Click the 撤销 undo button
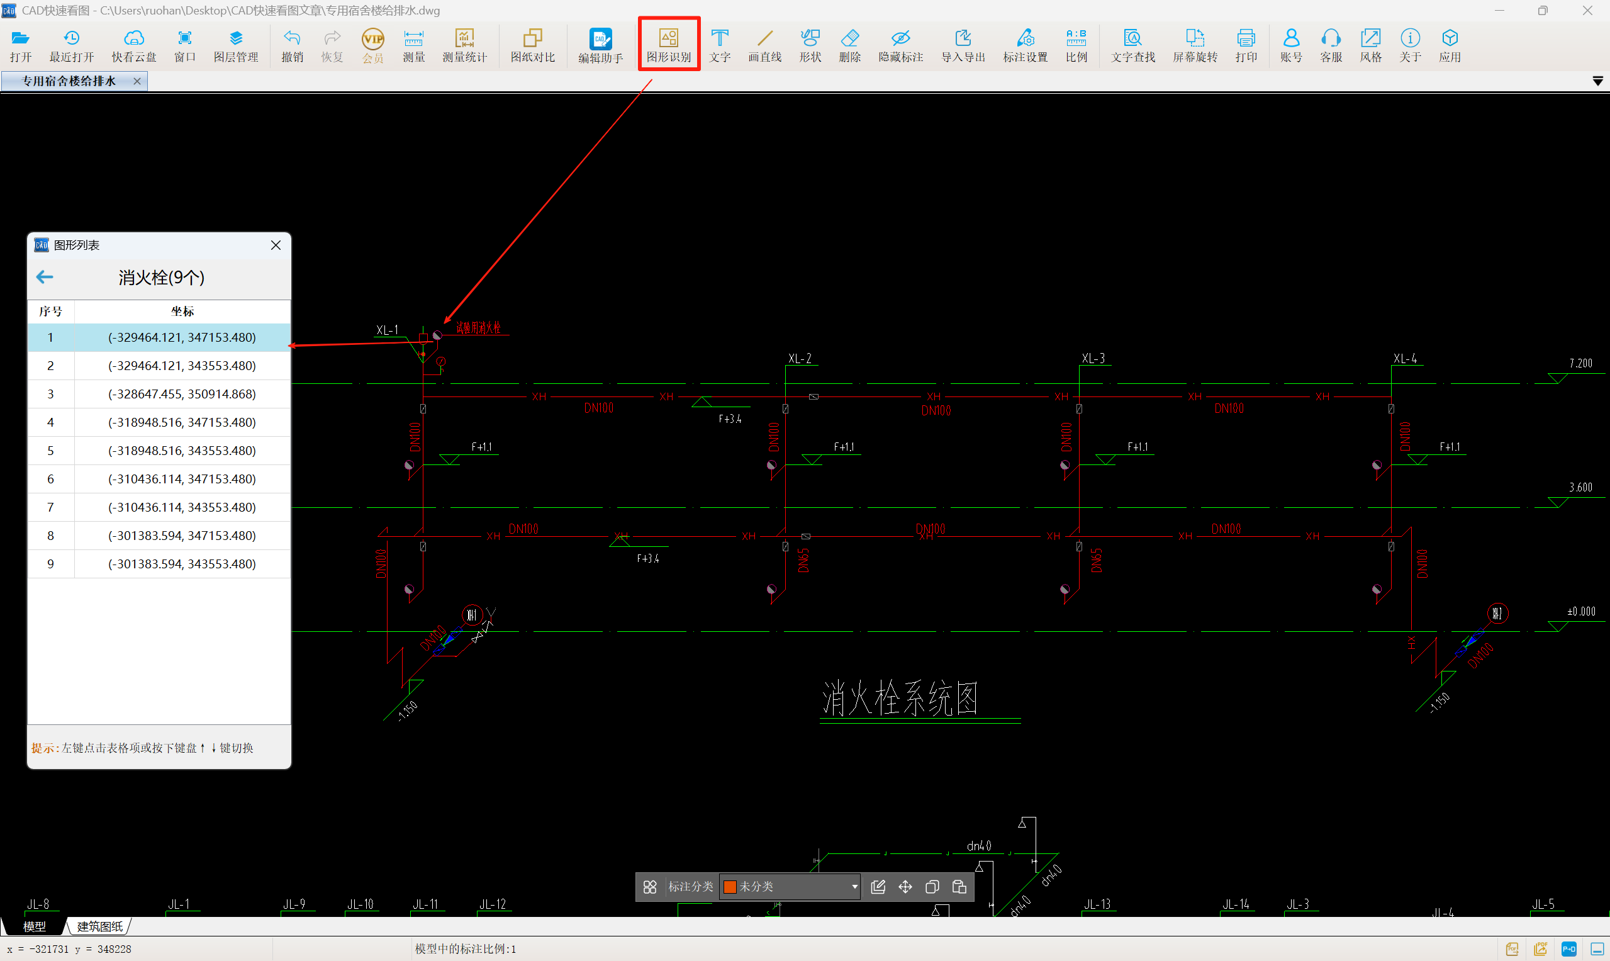 click(292, 44)
